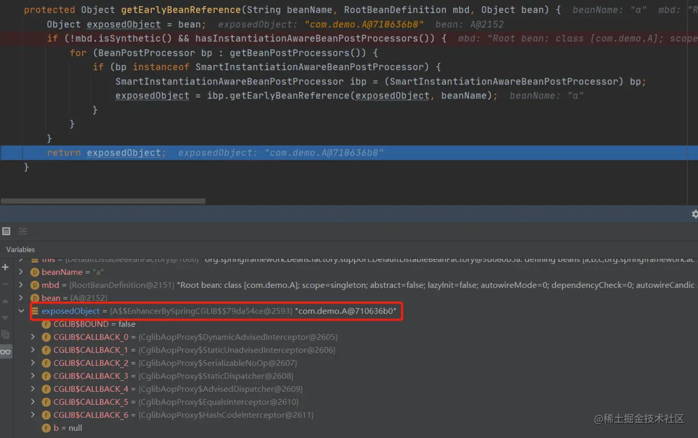698x438 pixels.
Task: Click the parameter icon beside beanName
Action: [35, 272]
